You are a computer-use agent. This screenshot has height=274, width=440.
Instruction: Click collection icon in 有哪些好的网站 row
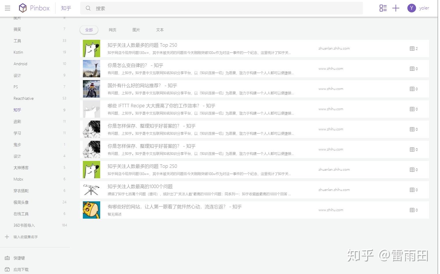(x=412, y=210)
